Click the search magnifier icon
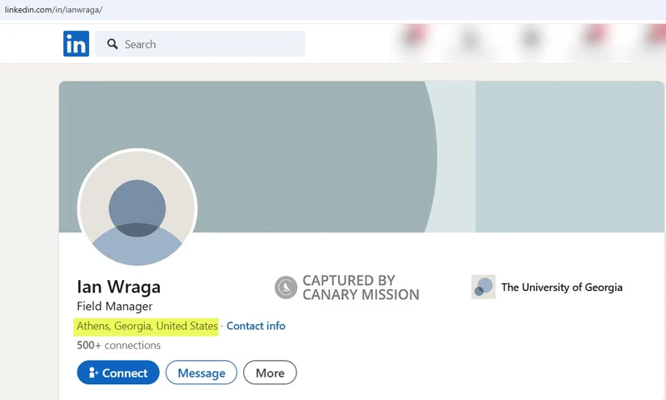Viewport: 666px width, 400px height. click(112, 44)
